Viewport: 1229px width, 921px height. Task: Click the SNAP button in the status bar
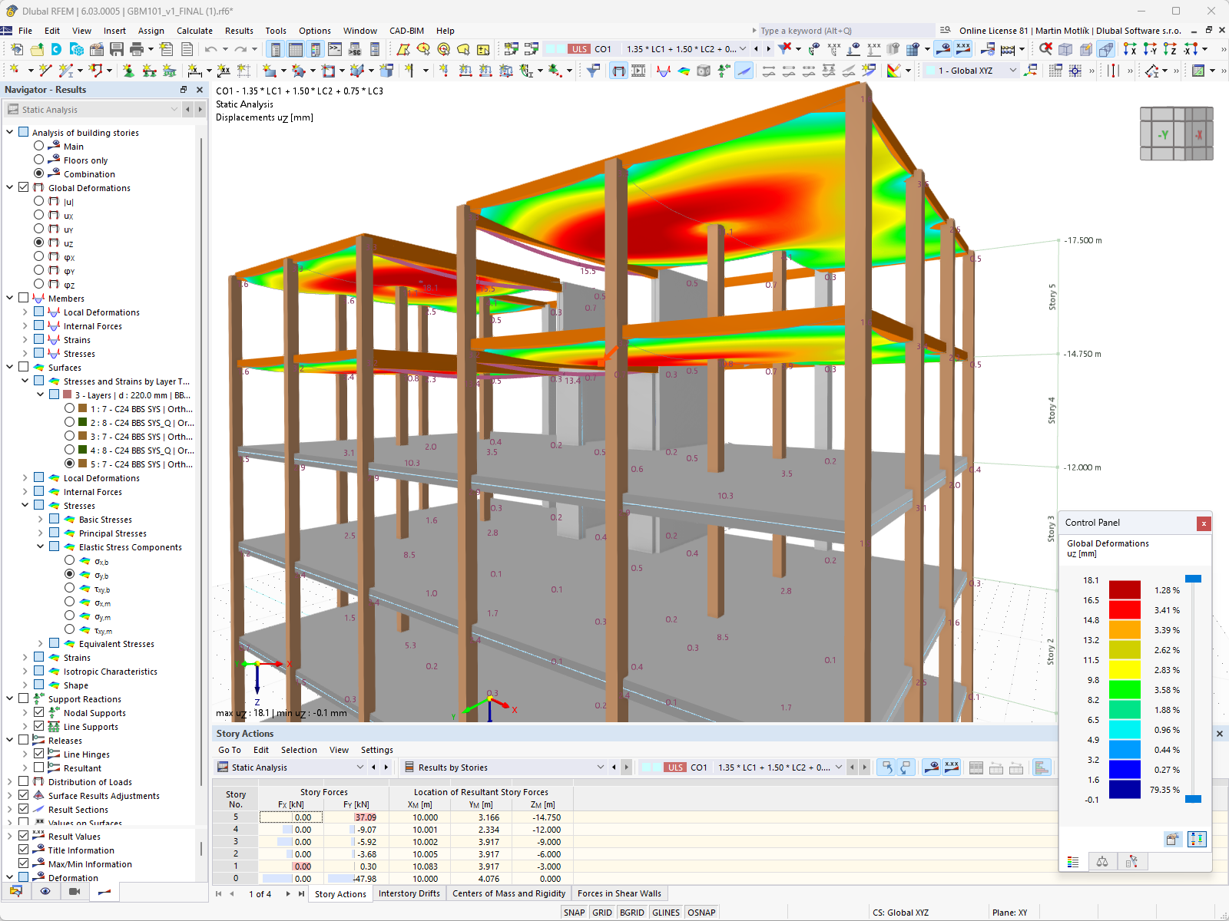(x=574, y=913)
